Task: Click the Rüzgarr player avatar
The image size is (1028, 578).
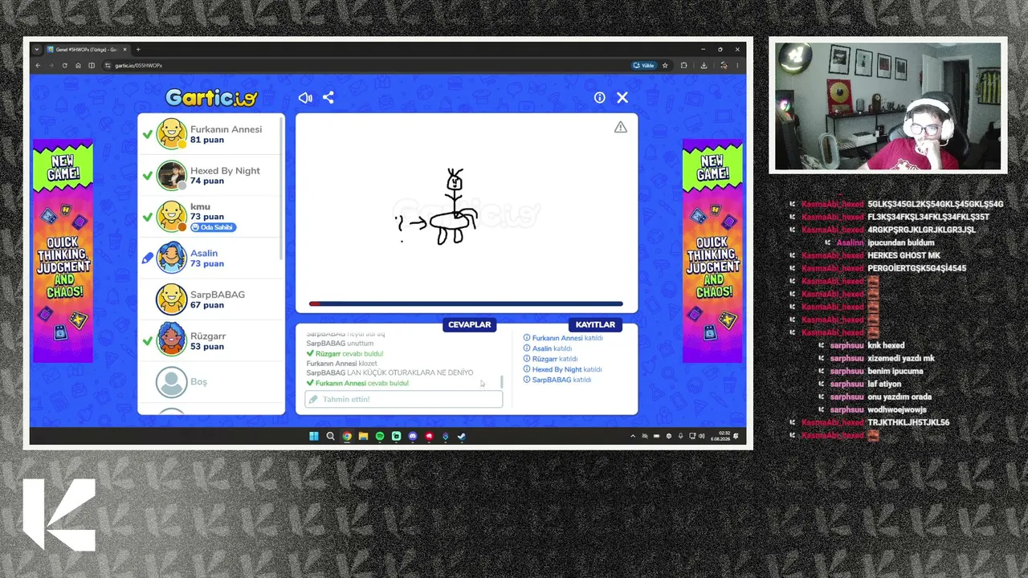Action: 171,340
